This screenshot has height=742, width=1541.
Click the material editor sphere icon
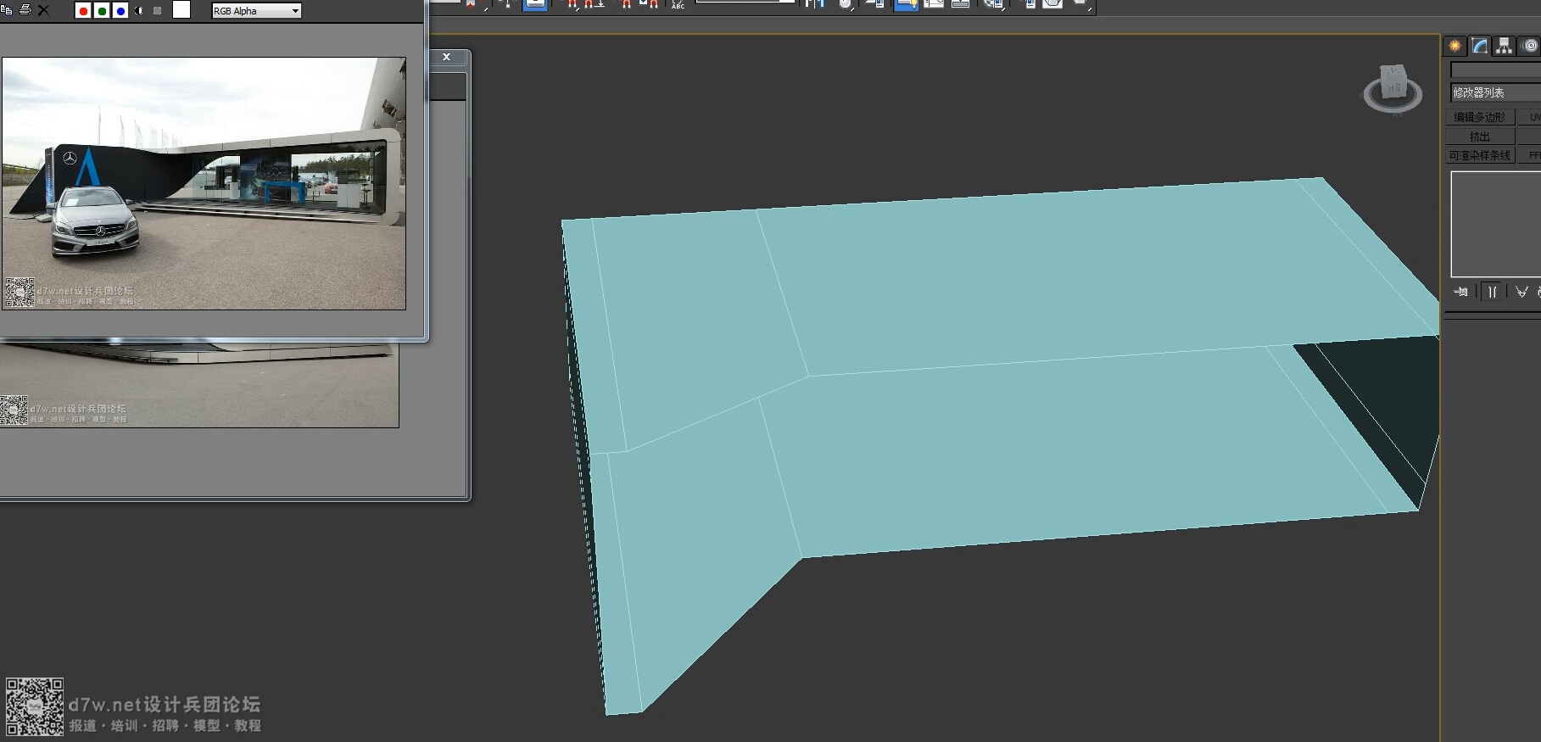tap(994, 5)
